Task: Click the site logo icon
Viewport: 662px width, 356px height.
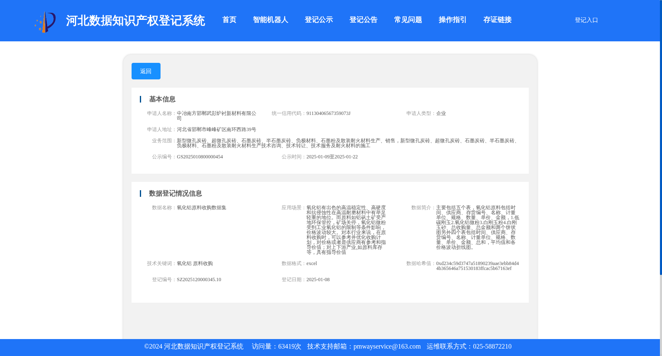Action: tap(45, 22)
